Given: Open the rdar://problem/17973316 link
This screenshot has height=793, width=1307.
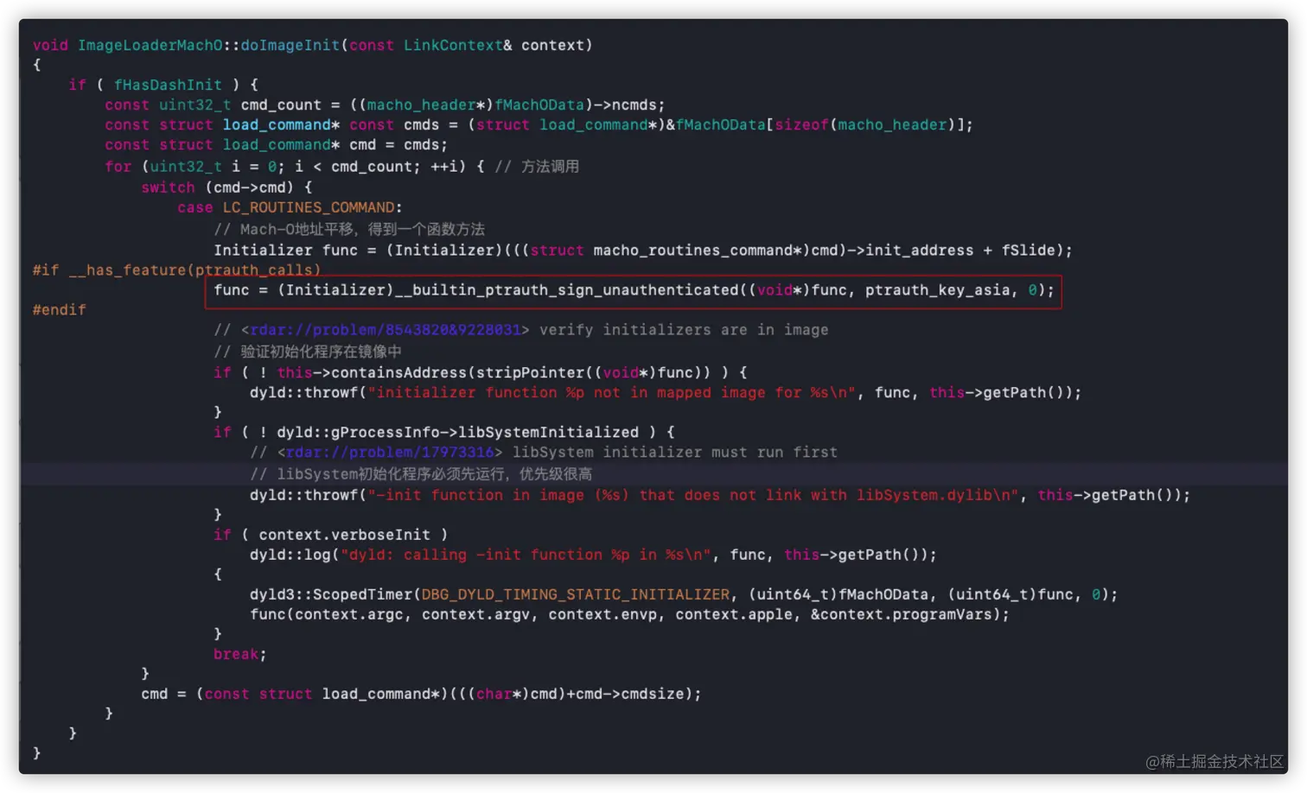Looking at the screenshot, I should coord(390,453).
